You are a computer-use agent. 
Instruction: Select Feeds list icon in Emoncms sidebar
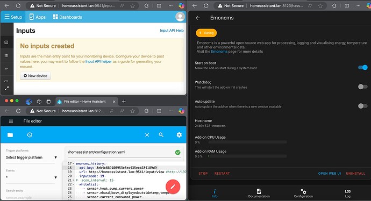tap(6, 55)
